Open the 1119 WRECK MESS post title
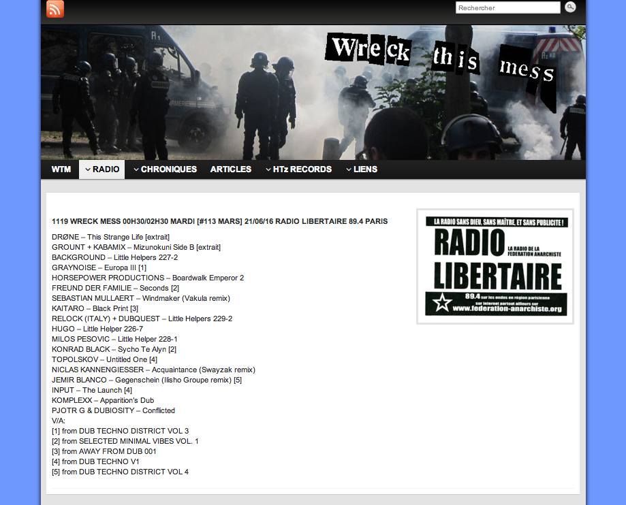 (x=219, y=221)
